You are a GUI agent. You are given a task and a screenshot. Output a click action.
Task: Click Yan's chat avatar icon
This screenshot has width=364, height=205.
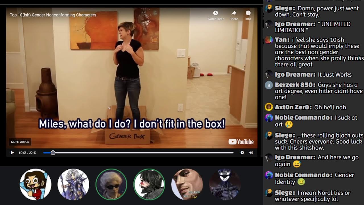coord(269,40)
